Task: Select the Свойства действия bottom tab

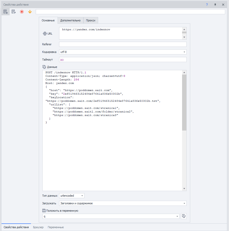Action: (x=16, y=227)
